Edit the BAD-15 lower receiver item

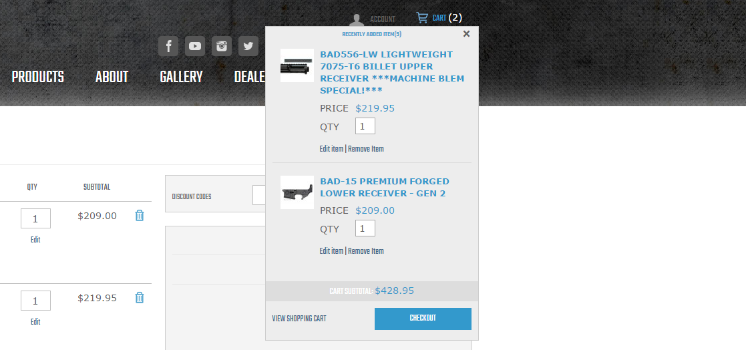coord(331,251)
